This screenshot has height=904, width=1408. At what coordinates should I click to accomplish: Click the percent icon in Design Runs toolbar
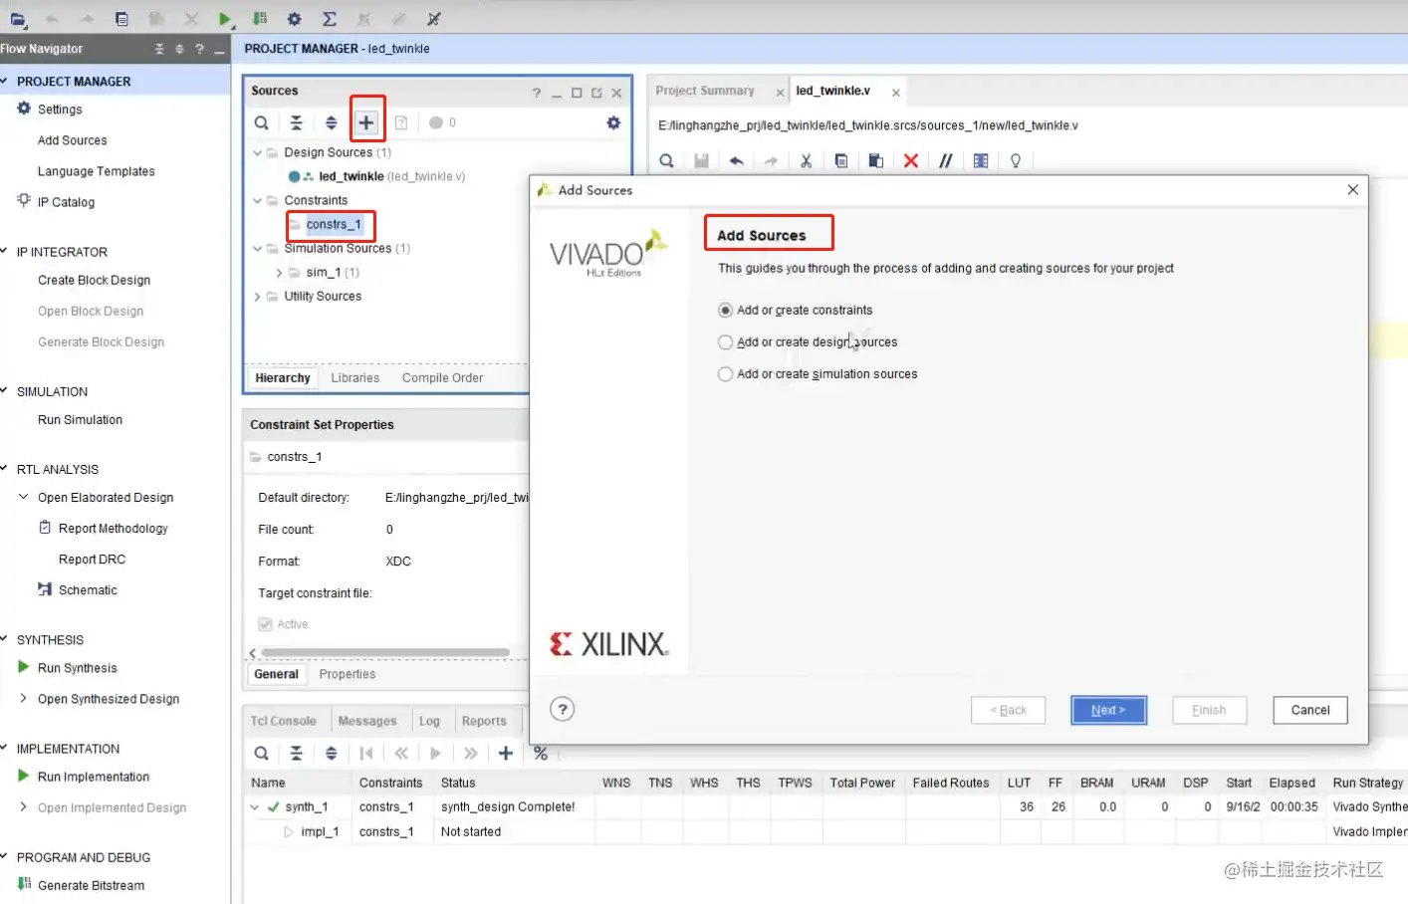[x=541, y=754]
